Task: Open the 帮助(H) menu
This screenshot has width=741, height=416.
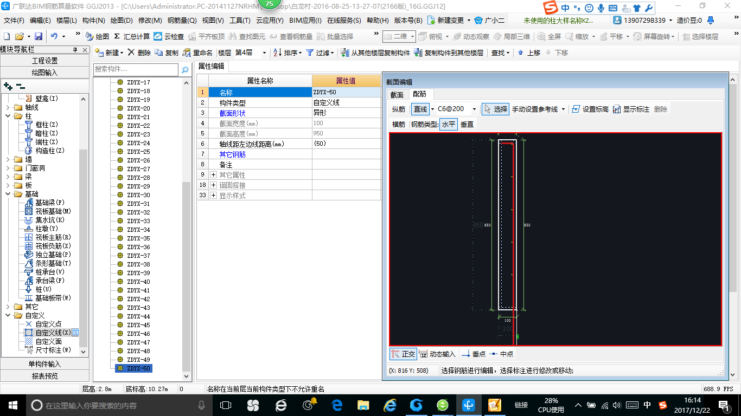Action: point(378,21)
